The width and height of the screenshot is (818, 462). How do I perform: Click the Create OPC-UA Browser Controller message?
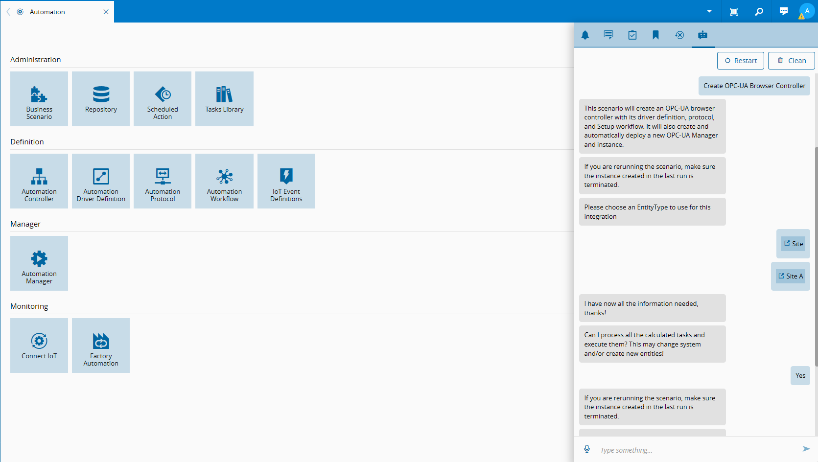coord(754,86)
